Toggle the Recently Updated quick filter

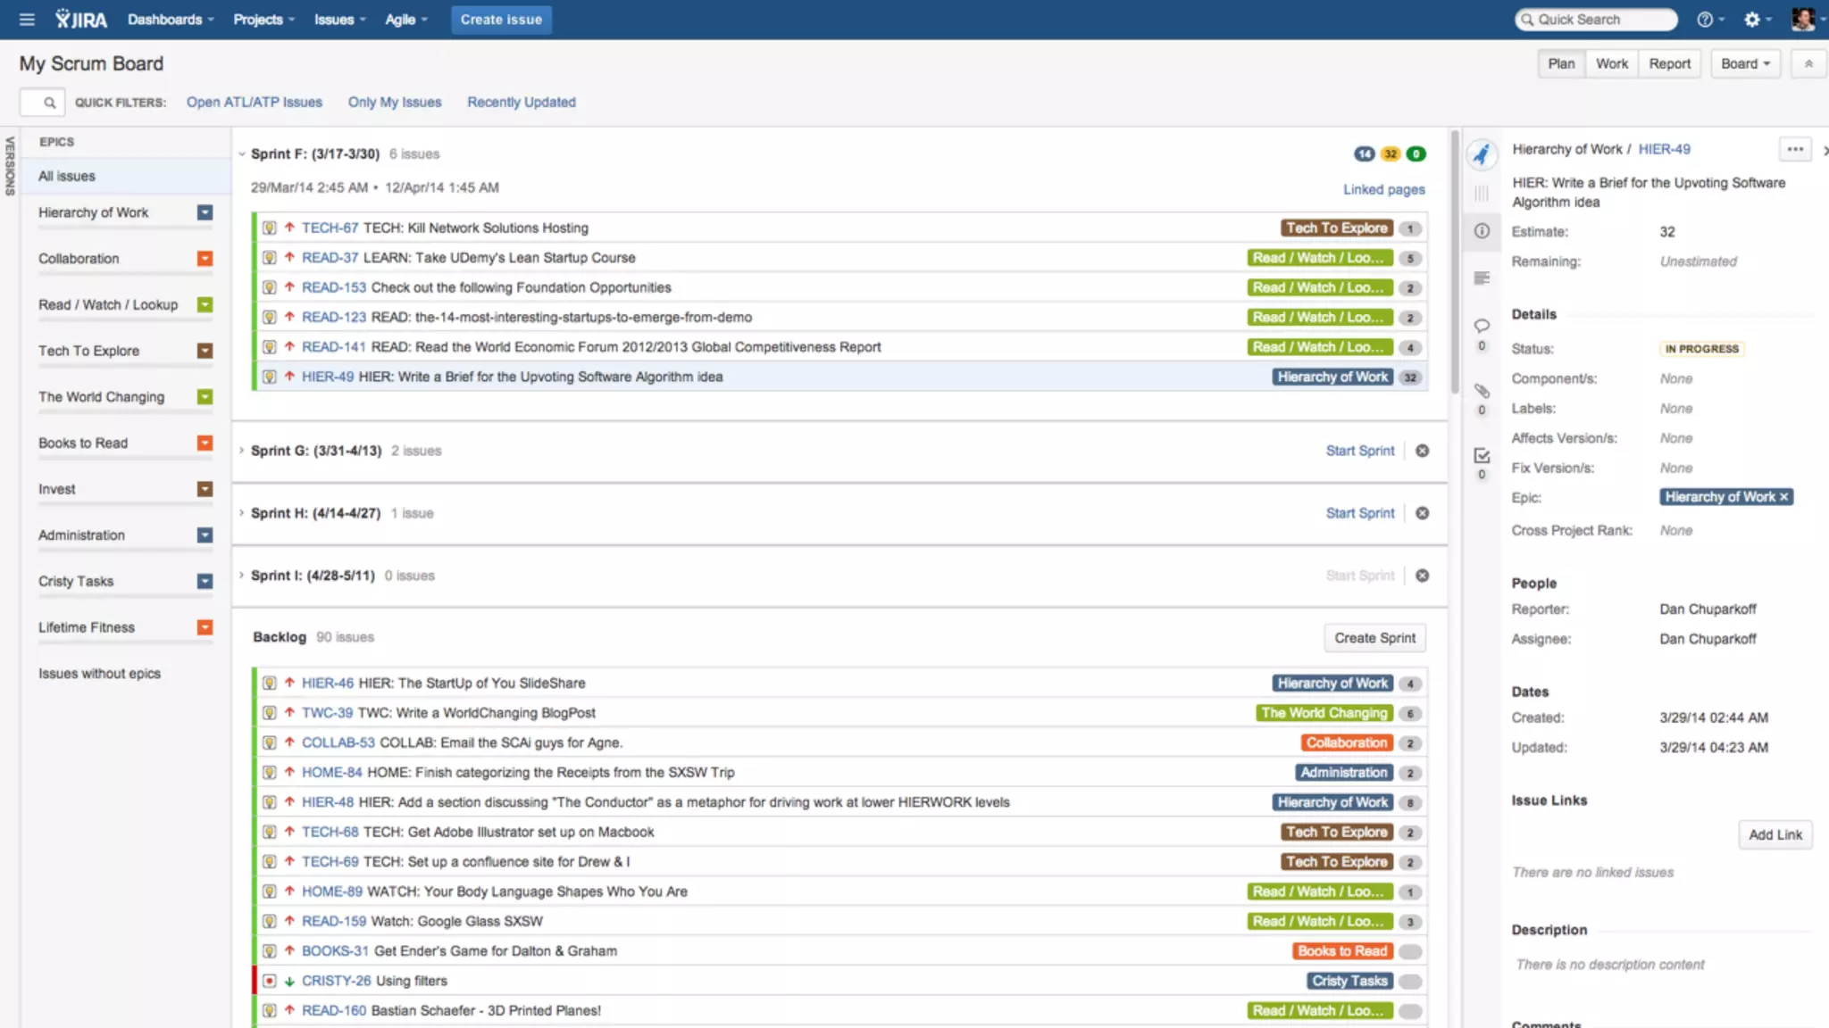[x=522, y=103]
